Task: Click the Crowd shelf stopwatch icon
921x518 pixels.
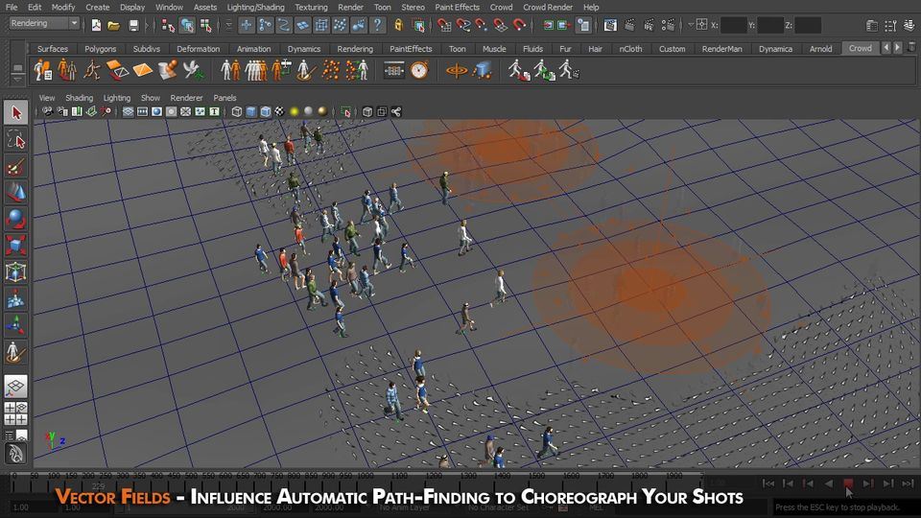Action: (419, 70)
